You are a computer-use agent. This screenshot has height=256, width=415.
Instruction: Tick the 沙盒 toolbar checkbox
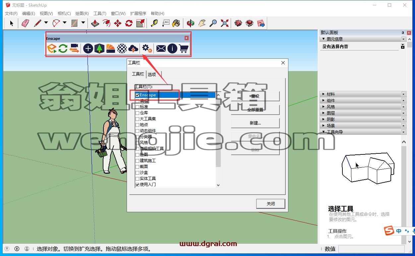137,173
